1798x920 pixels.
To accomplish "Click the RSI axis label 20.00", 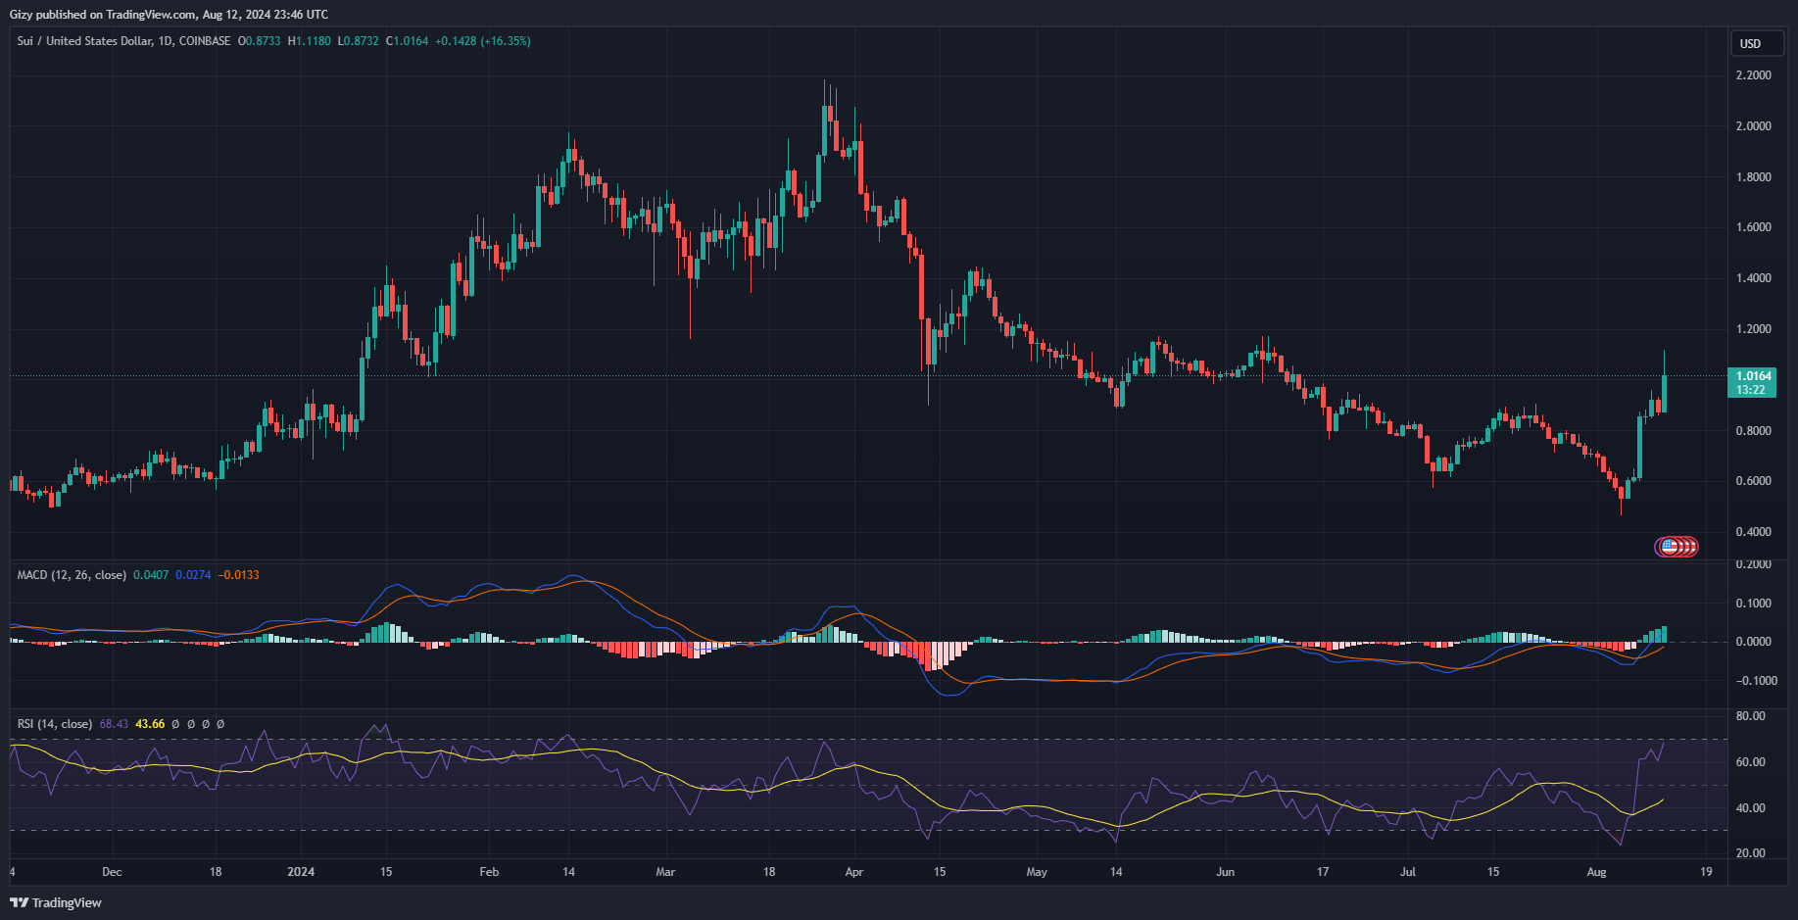I will [x=1751, y=853].
